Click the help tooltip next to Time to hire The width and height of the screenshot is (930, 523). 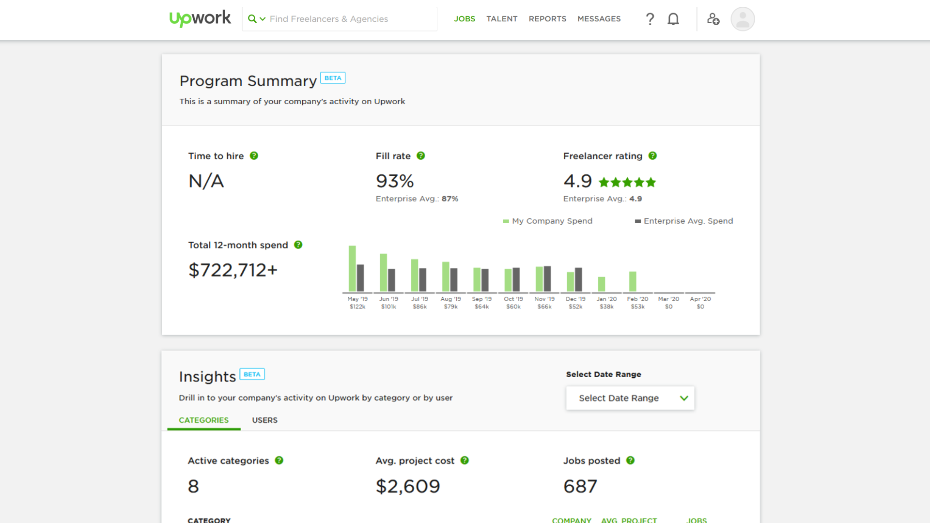point(254,156)
